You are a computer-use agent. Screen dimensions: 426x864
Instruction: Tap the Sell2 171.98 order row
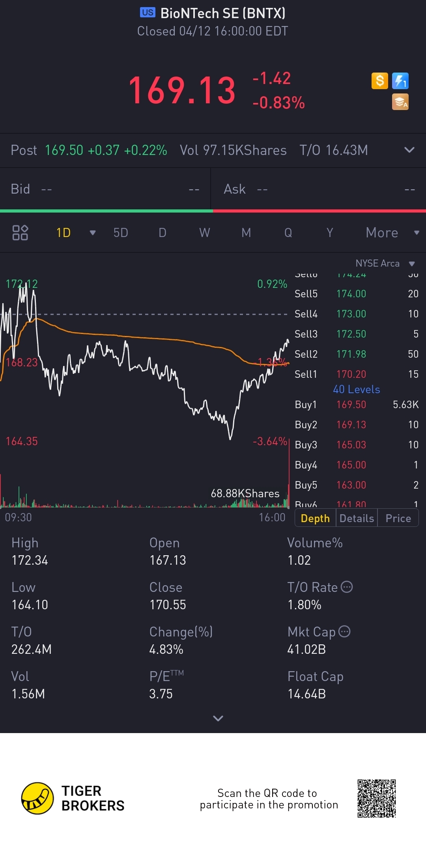click(x=357, y=354)
